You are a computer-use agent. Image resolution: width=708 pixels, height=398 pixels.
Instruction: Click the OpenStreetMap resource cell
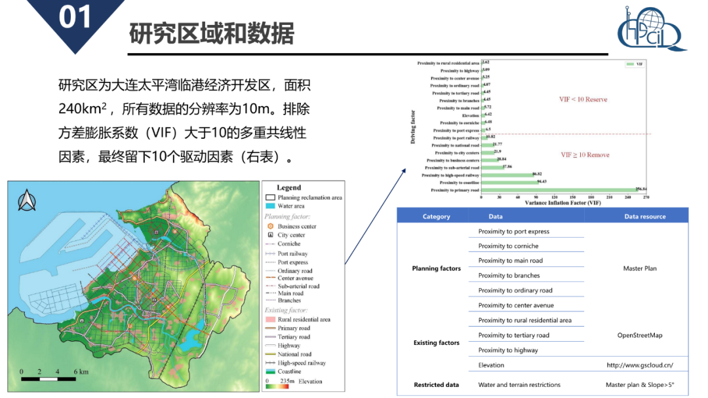640,335
